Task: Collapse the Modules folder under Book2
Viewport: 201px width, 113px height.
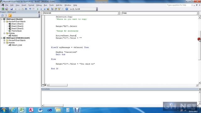Action: coord(4,33)
